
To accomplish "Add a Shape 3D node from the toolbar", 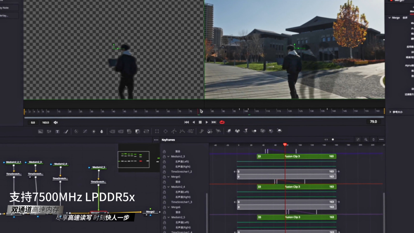I will point(237,131).
